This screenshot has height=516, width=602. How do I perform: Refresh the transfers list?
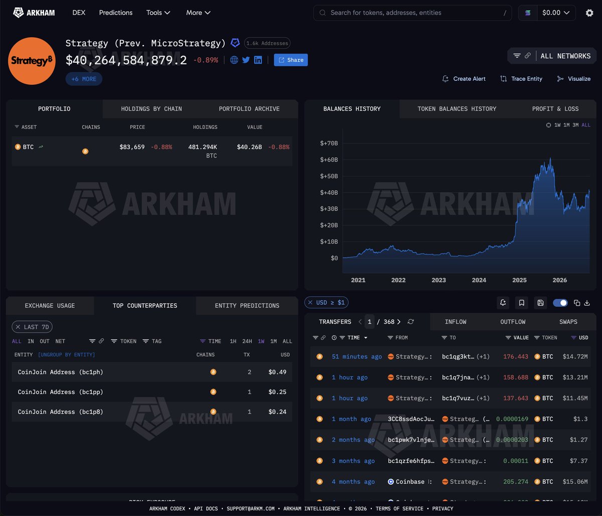pos(411,322)
